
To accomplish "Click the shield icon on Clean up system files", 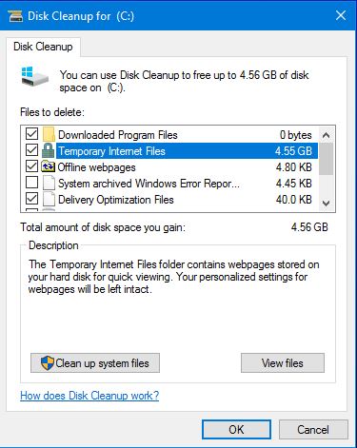I will coord(48,363).
